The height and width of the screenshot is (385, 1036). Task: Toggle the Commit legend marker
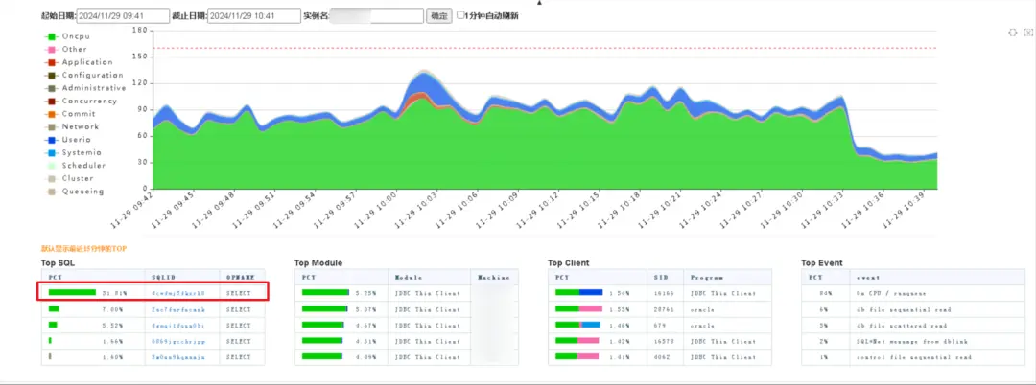pos(52,114)
